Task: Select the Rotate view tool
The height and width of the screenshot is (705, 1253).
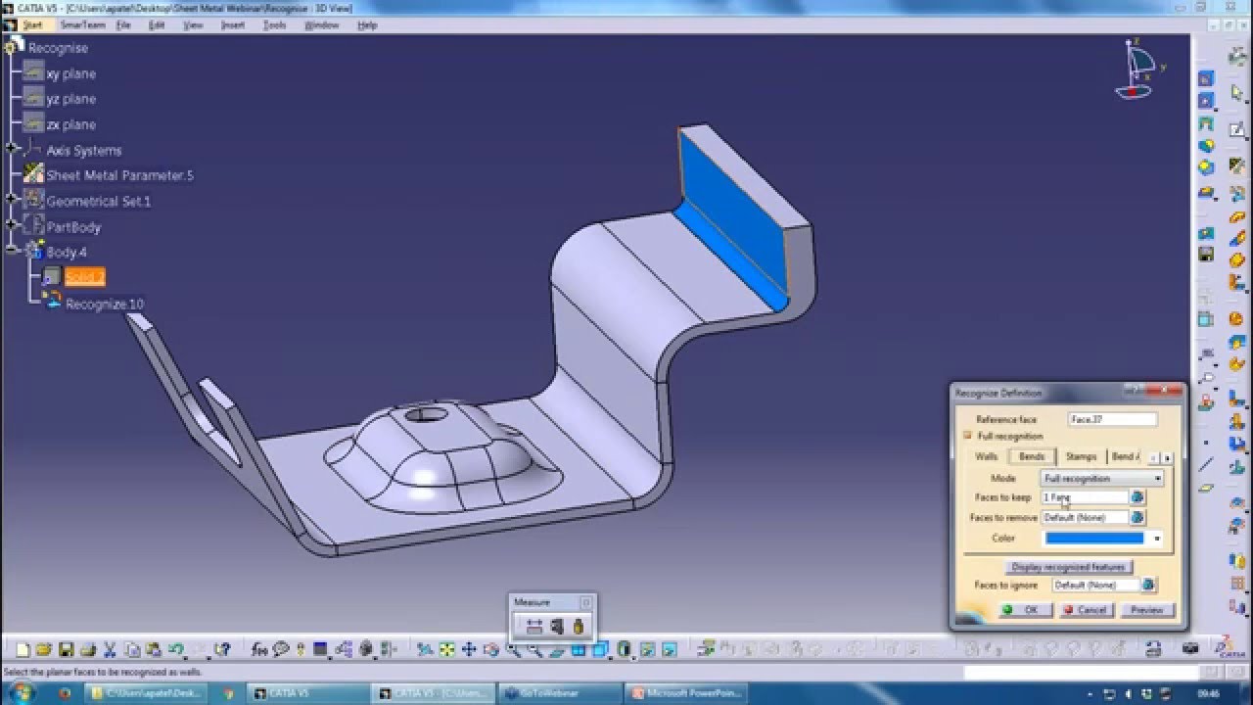Action: point(490,649)
